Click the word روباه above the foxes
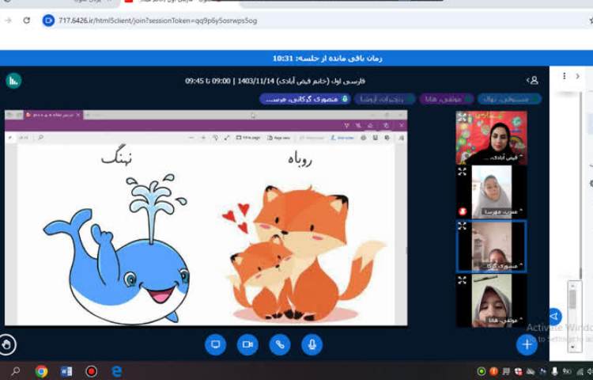 [x=300, y=159]
